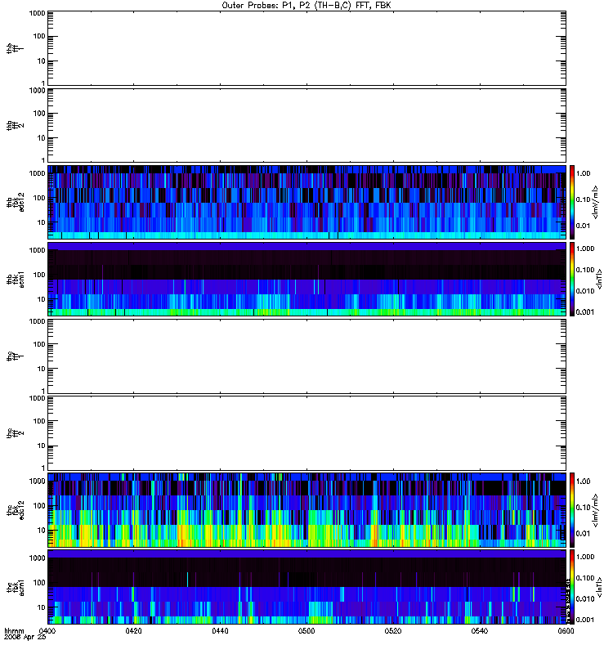Click the 0.100 value on thb scm1 color bar

coord(585,270)
